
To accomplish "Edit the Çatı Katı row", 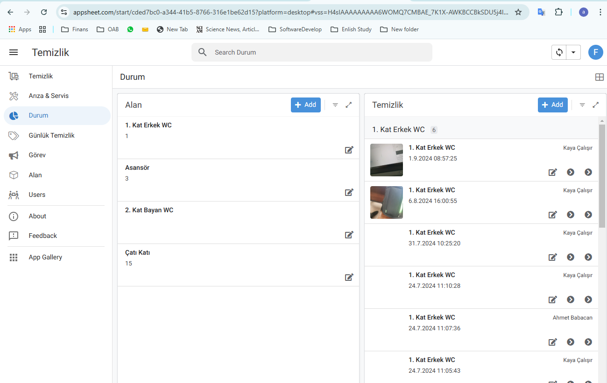I will (x=349, y=277).
